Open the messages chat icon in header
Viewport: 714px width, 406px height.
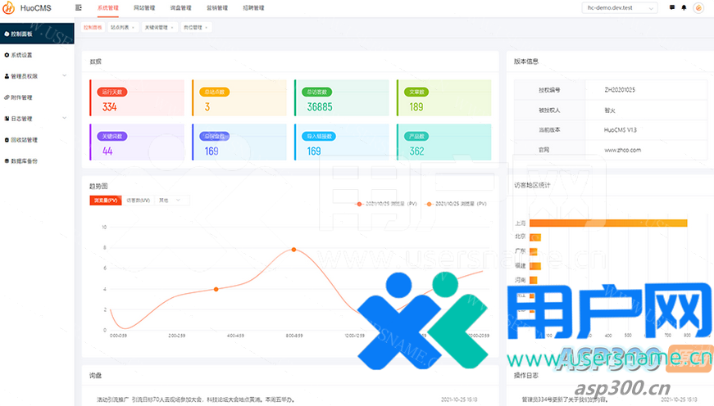(672, 7)
